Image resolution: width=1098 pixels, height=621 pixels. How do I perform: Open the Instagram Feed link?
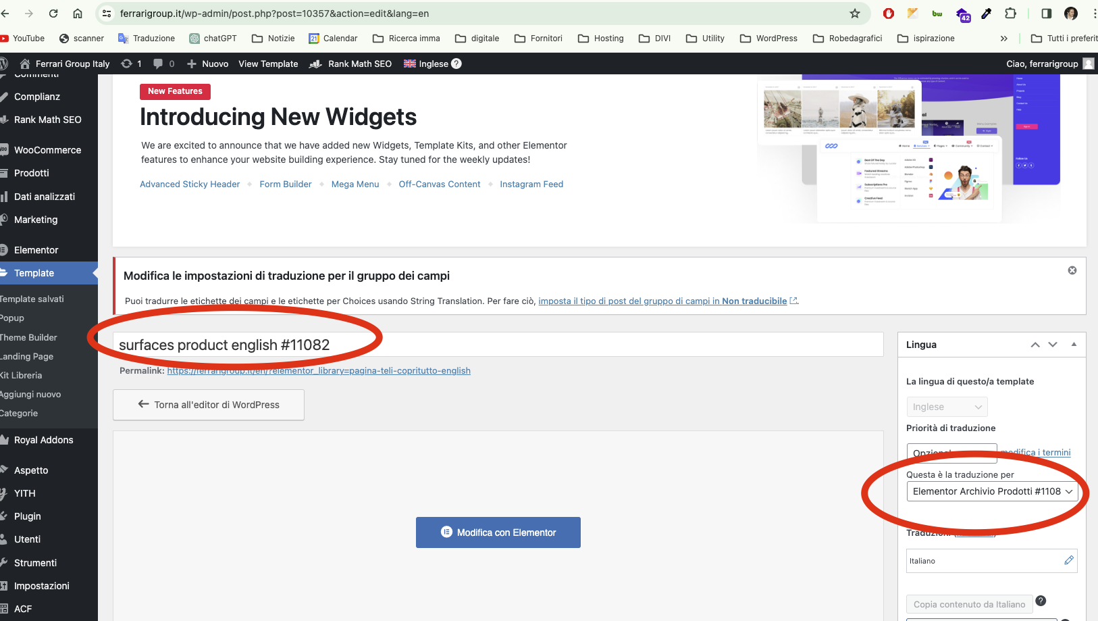pos(531,184)
